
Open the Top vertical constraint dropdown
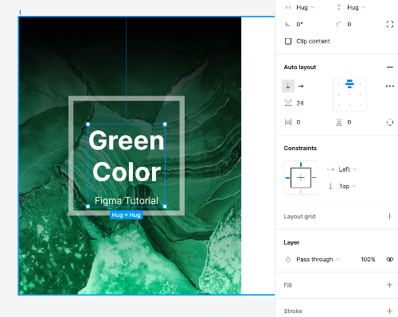pos(347,187)
